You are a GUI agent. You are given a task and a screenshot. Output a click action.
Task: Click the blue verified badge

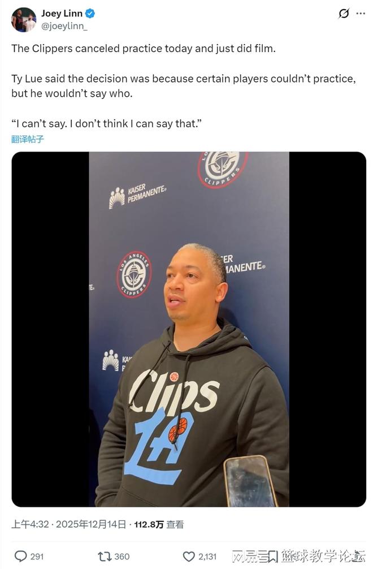coord(90,14)
